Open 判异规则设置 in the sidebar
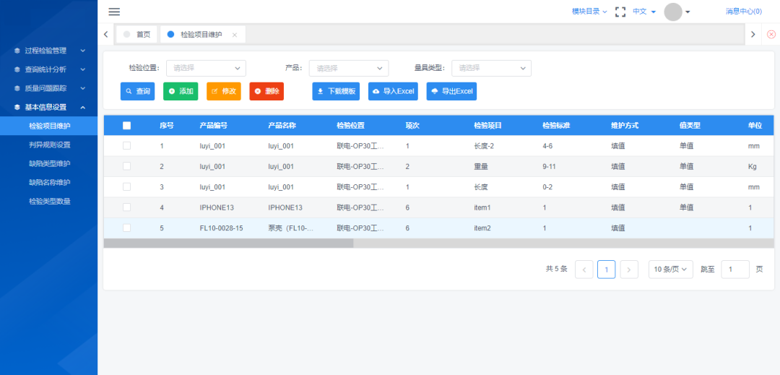This screenshot has width=780, height=375. [x=49, y=145]
